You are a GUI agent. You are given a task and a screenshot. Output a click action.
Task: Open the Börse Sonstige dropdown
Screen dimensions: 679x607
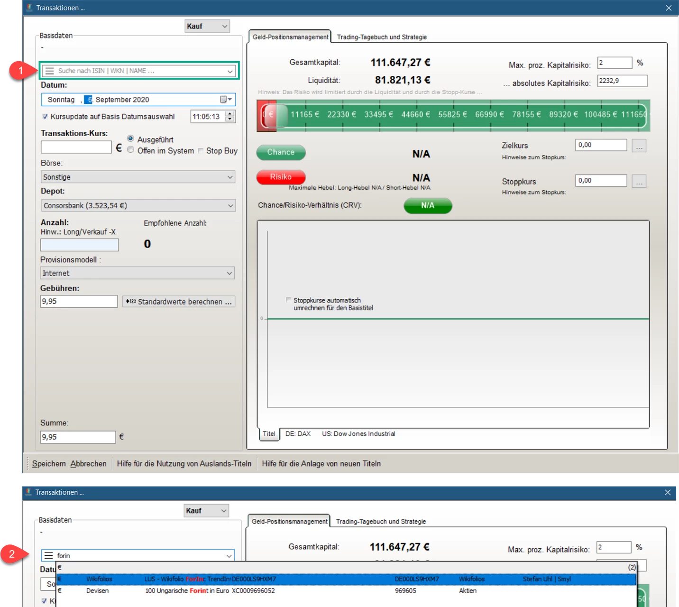click(x=138, y=177)
